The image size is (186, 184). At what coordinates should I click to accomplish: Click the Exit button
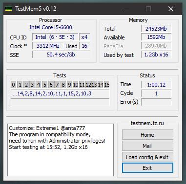[x=147, y=168]
